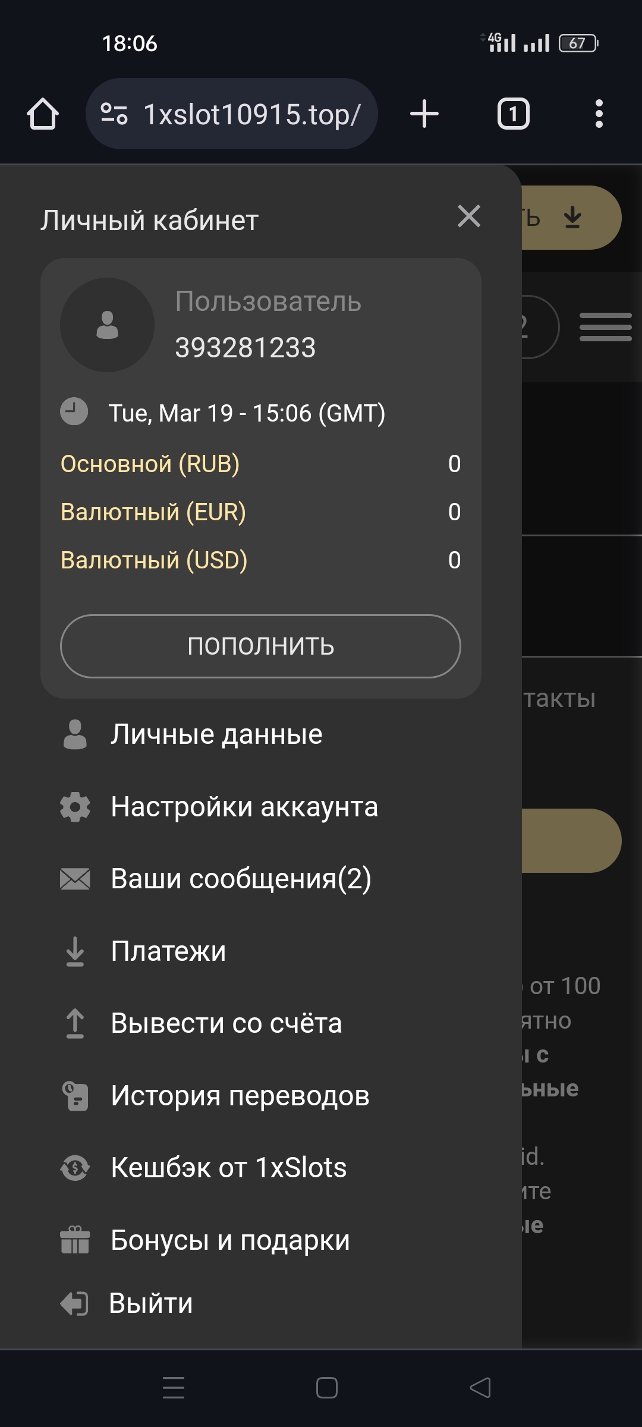This screenshot has width=642, height=1427.
Task: Tap the История переводов icon
Action: [75, 1096]
